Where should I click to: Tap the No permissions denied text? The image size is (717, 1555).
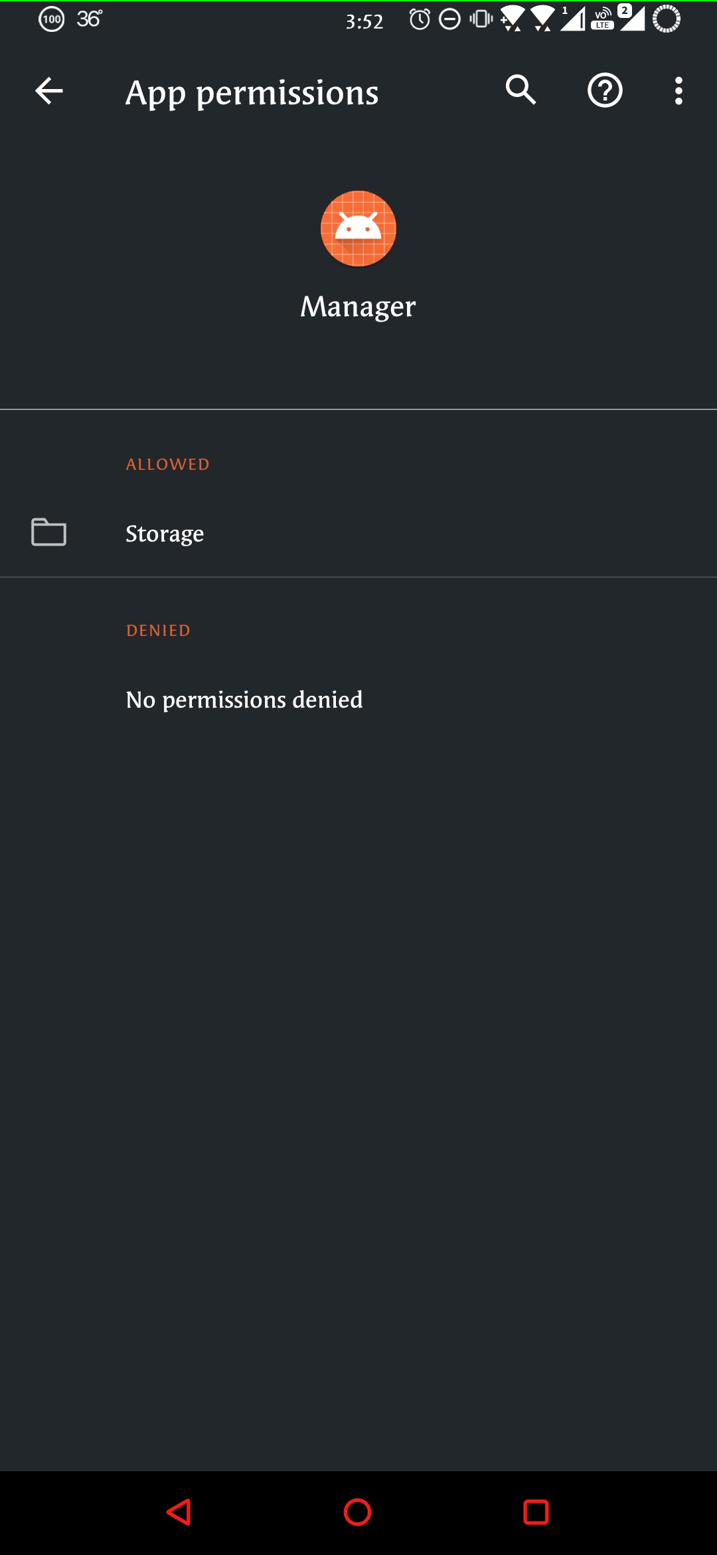click(x=244, y=699)
